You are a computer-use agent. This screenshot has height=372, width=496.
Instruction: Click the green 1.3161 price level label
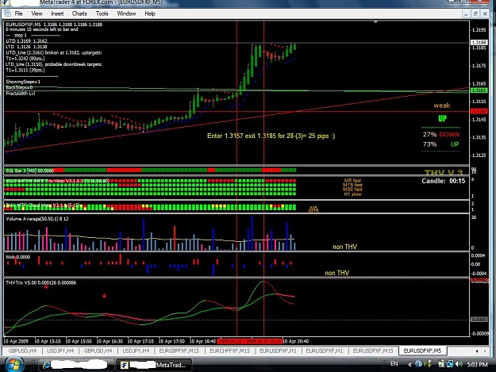479,90
